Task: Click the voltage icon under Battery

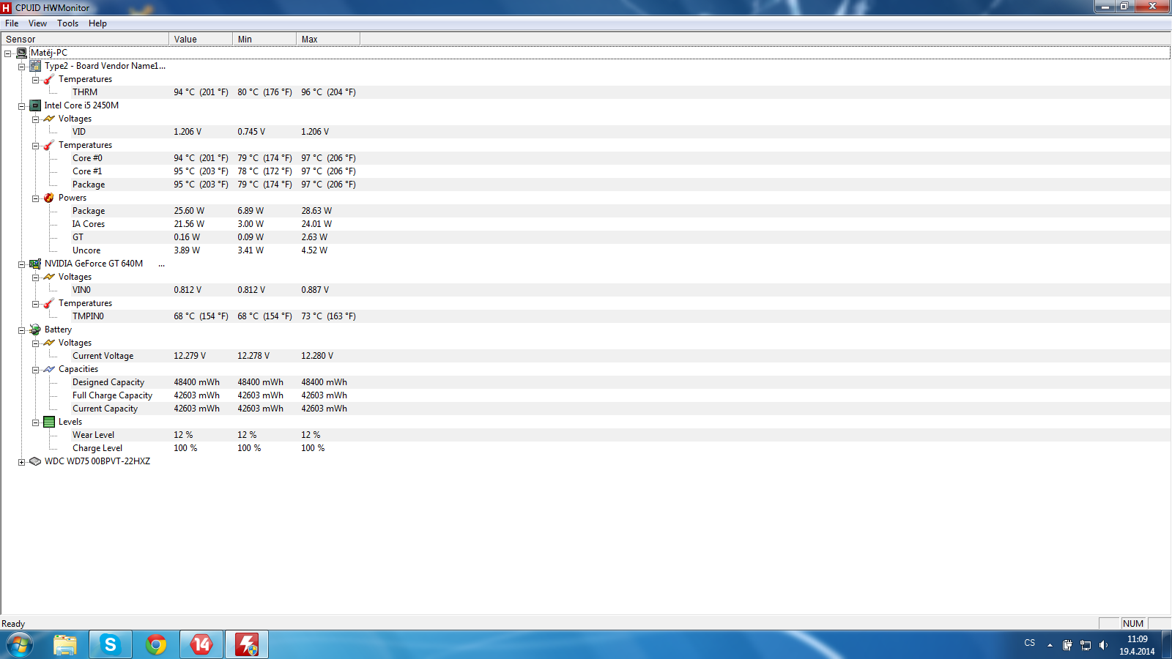Action: point(49,343)
